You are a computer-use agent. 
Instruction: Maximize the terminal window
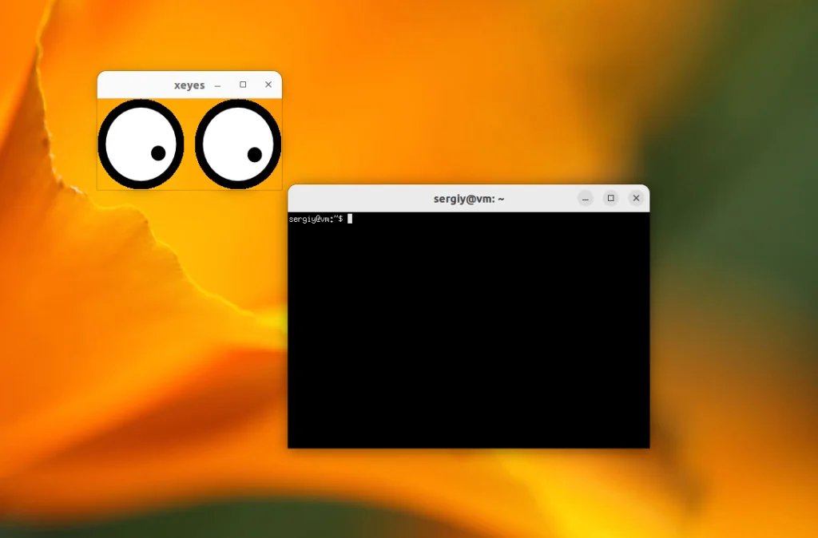point(610,198)
